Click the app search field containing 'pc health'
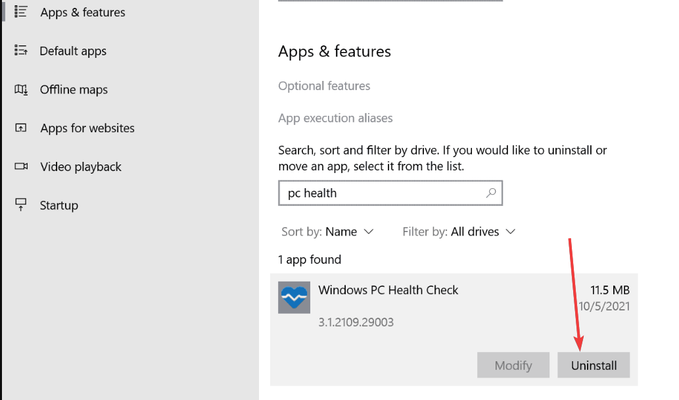This screenshot has height=400, width=679. click(390, 193)
